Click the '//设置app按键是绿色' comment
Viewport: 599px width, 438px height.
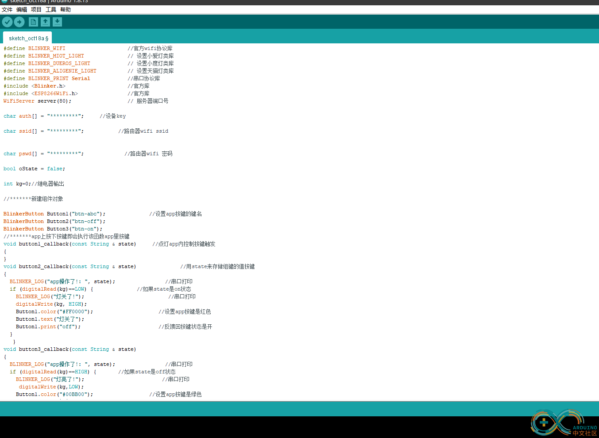tap(175, 395)
